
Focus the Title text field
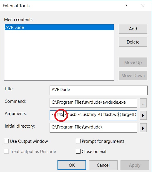tap(99, 91)
